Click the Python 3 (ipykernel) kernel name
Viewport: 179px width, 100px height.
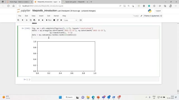[x=152, y=16]
